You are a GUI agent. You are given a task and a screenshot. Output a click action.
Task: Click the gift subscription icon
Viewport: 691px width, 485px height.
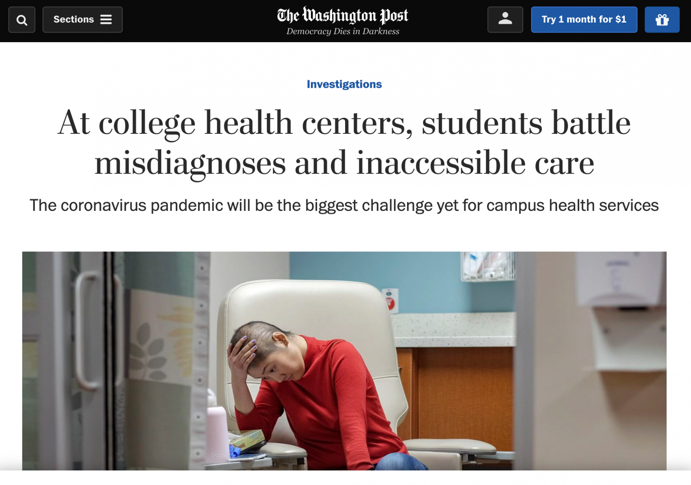coord(662,20)
